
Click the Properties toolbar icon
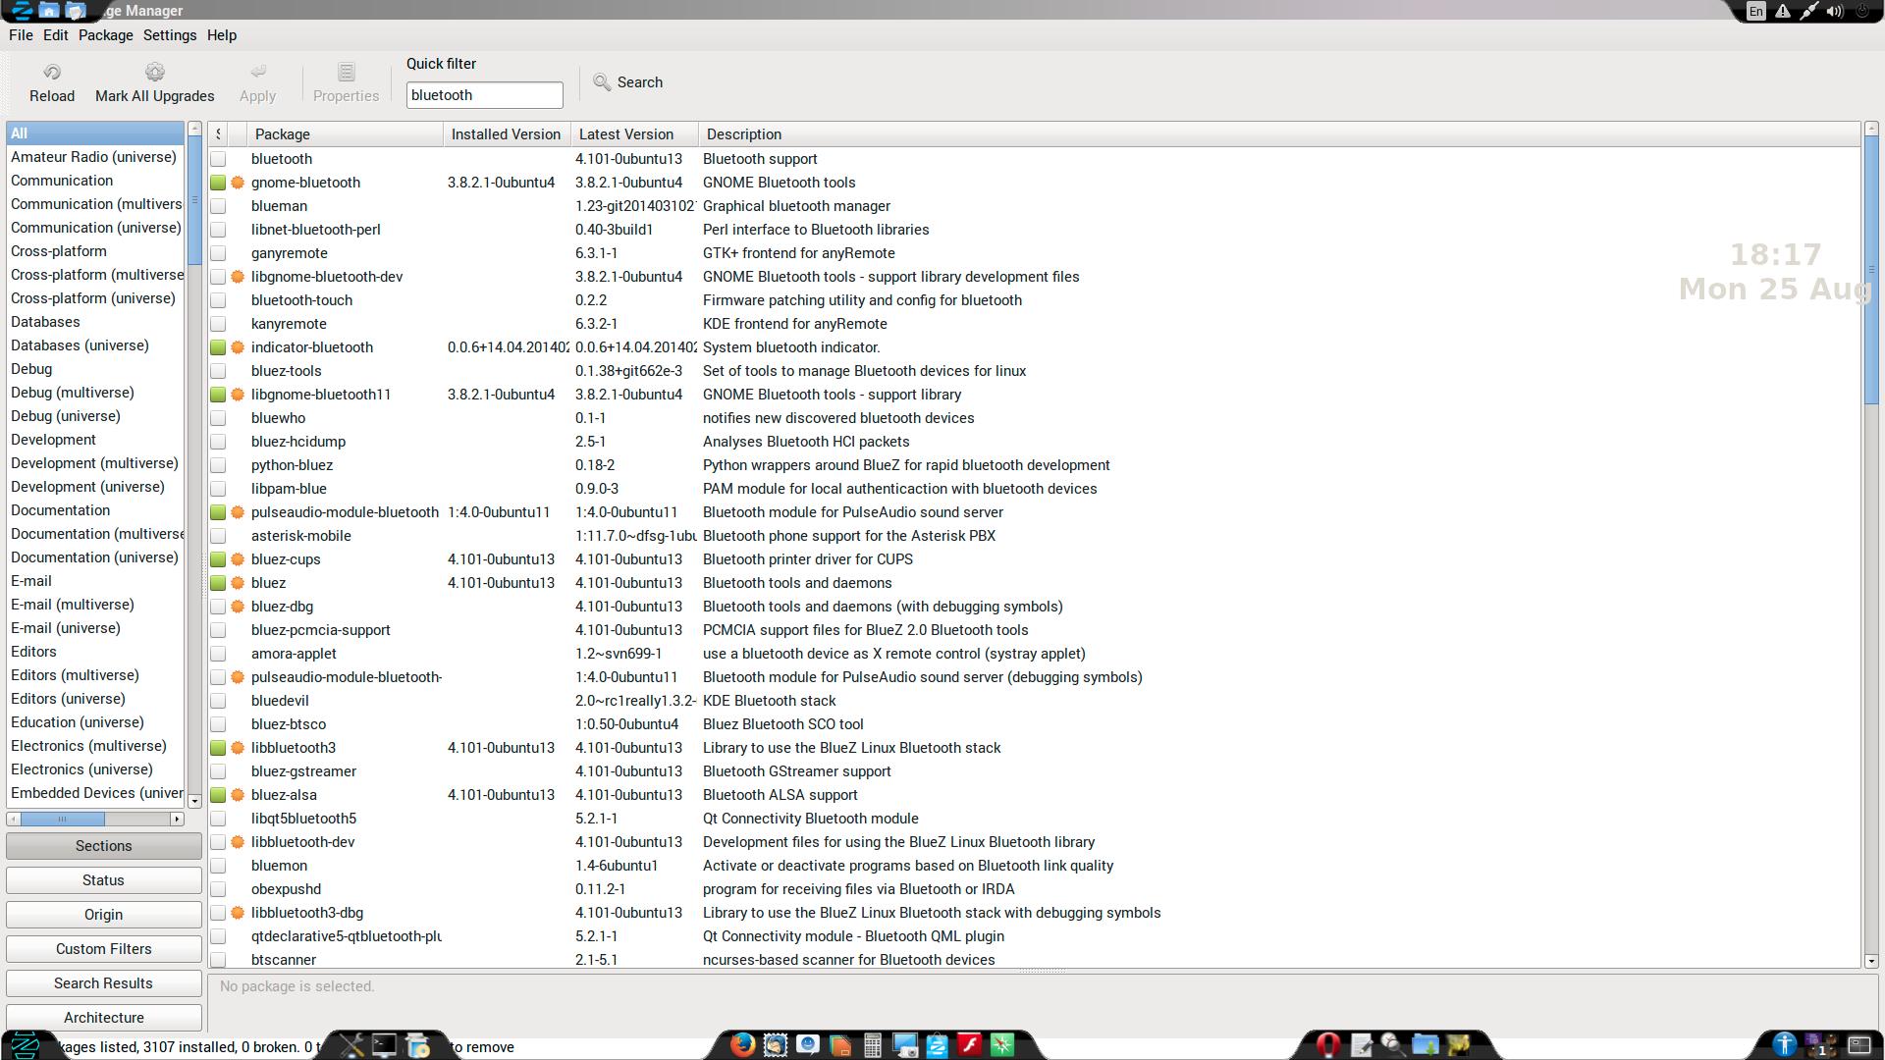(346, 73)
